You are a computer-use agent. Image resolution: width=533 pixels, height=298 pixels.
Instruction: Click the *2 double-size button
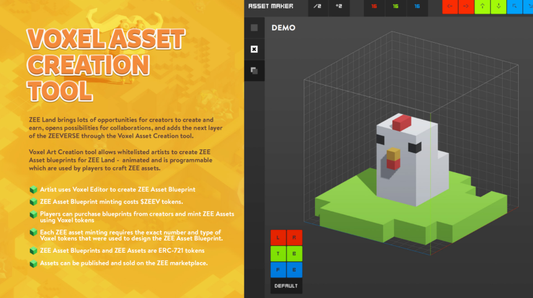click(339, 7)
